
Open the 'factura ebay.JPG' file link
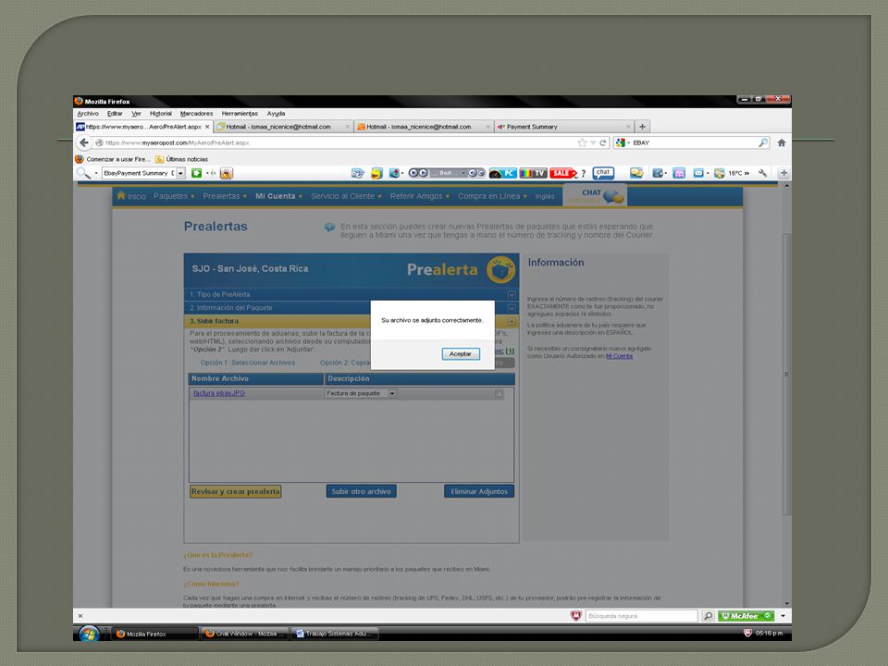pyautogui.click(x=219, y=393)
